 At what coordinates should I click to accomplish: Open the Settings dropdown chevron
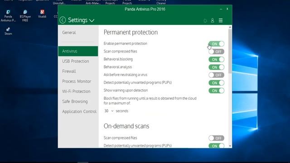(92, 20)
